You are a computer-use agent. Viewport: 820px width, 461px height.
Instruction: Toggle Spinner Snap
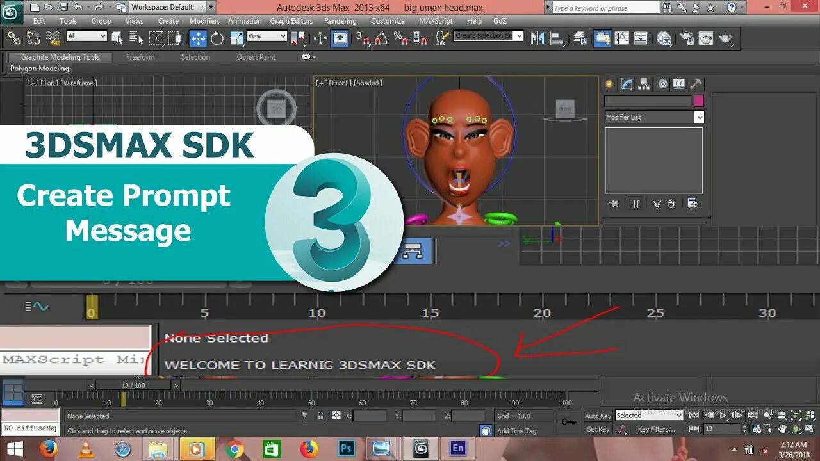coord(420,38)
